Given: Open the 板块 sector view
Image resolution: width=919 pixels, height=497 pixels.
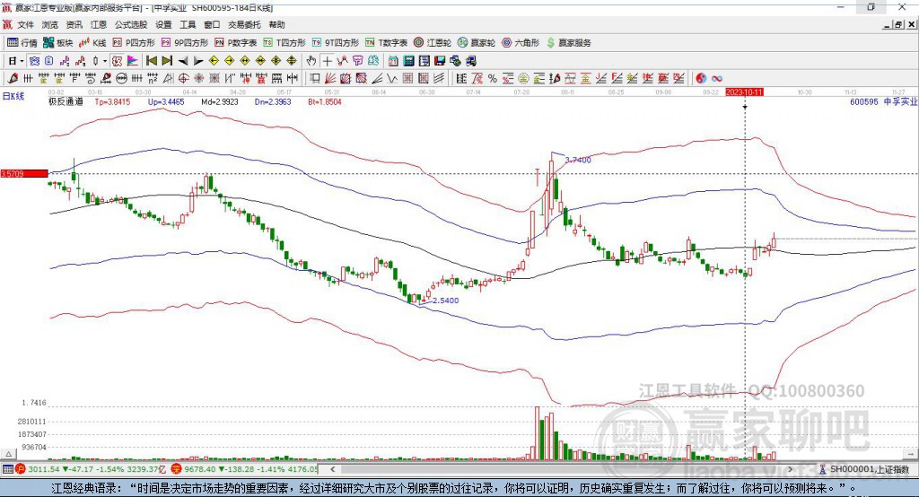Looking at the screenshot, I should tap(57, 43).
